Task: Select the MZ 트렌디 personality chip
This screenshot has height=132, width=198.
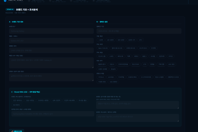Action: [x=16, y=105]
